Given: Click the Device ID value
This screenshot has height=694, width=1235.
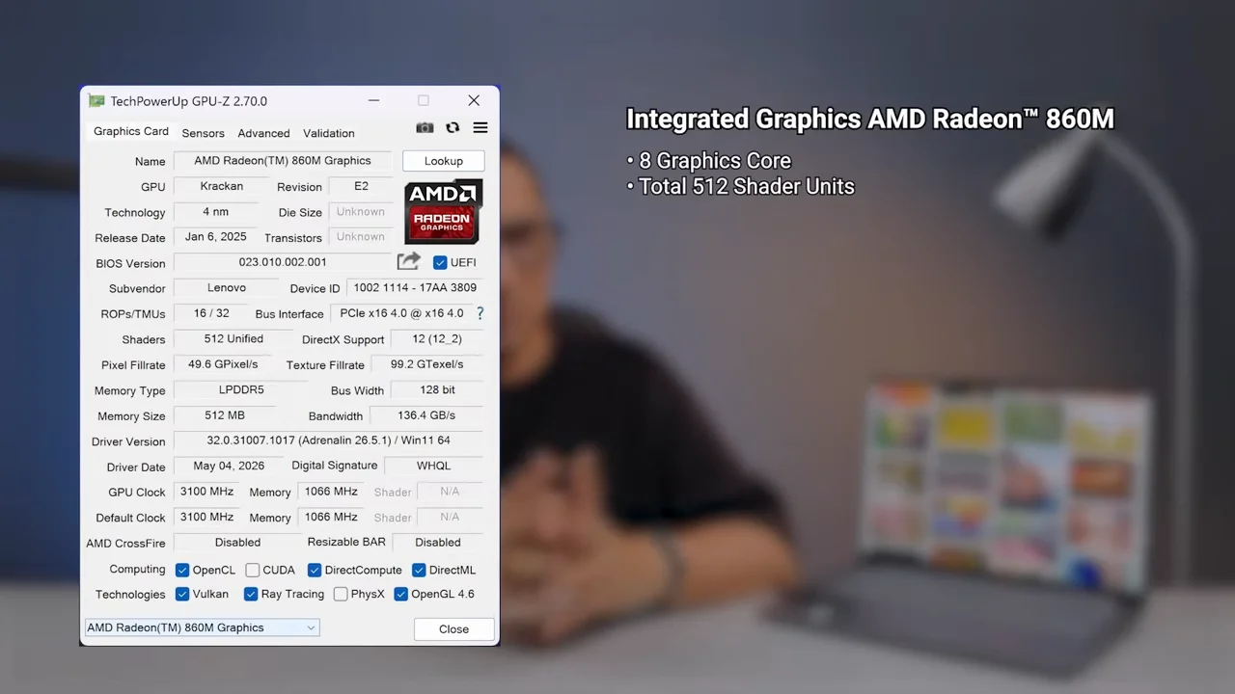Looking at the screenshot, I should [x=415, y=288].
